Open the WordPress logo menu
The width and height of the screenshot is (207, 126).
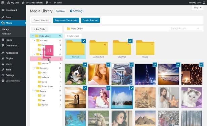(3, 2)
